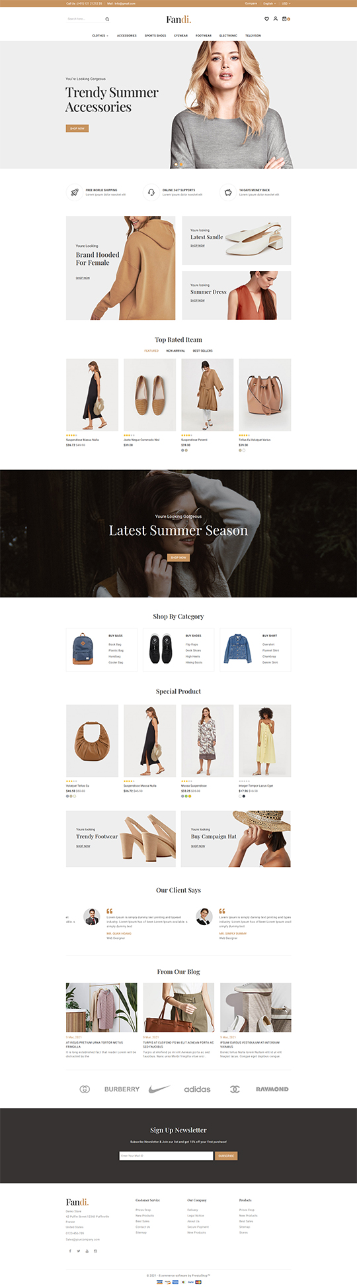
Task: Open the shopping cart icon
Action: (284, 19)
